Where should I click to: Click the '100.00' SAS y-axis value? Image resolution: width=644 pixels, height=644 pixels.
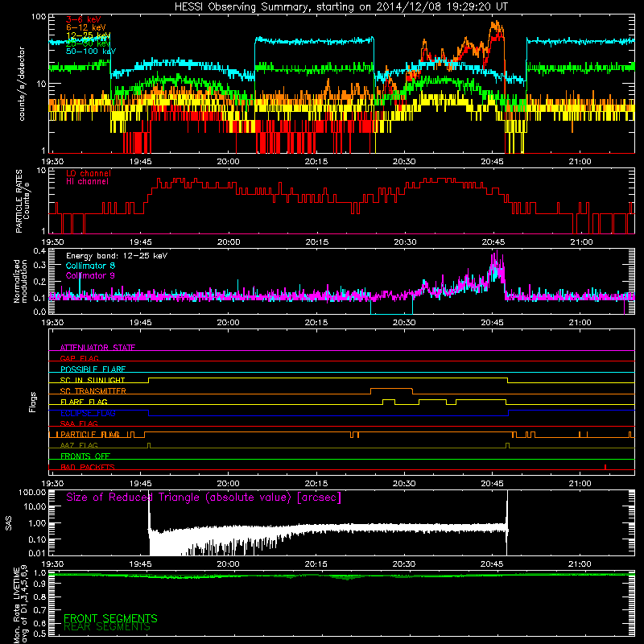(32, 493)
